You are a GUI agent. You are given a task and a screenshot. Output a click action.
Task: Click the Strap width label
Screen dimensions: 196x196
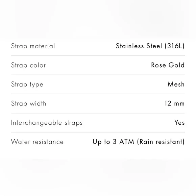coord(29,103)
